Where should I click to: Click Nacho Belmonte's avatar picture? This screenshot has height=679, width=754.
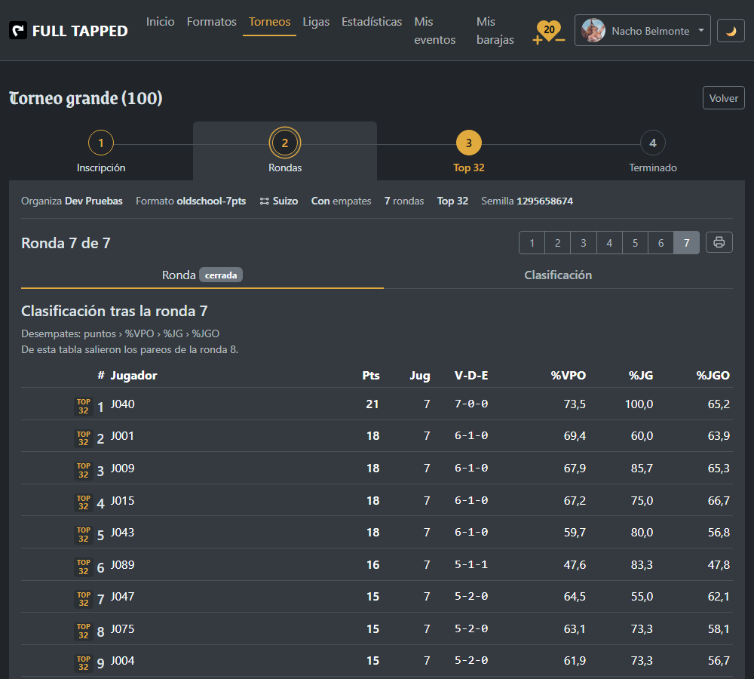click(x=593, y=30)
